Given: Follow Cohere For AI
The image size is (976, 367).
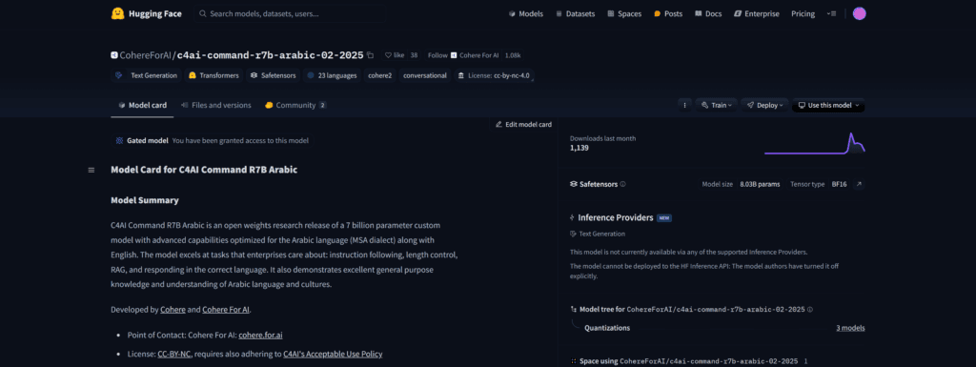Looking at the screenshot, I should click(x=463, y=55).
